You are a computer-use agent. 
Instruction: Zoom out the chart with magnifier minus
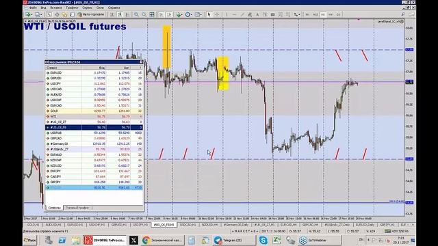pos(144,14)
